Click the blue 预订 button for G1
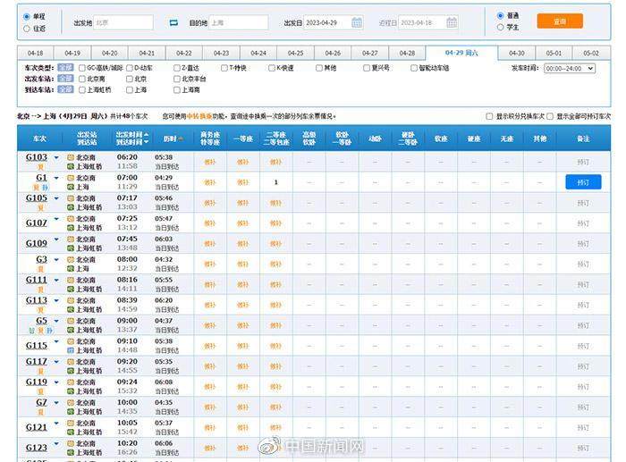Image resolution: width=626 pixels, height=462 pixels. pyautogui.click(x=583, y=182)
